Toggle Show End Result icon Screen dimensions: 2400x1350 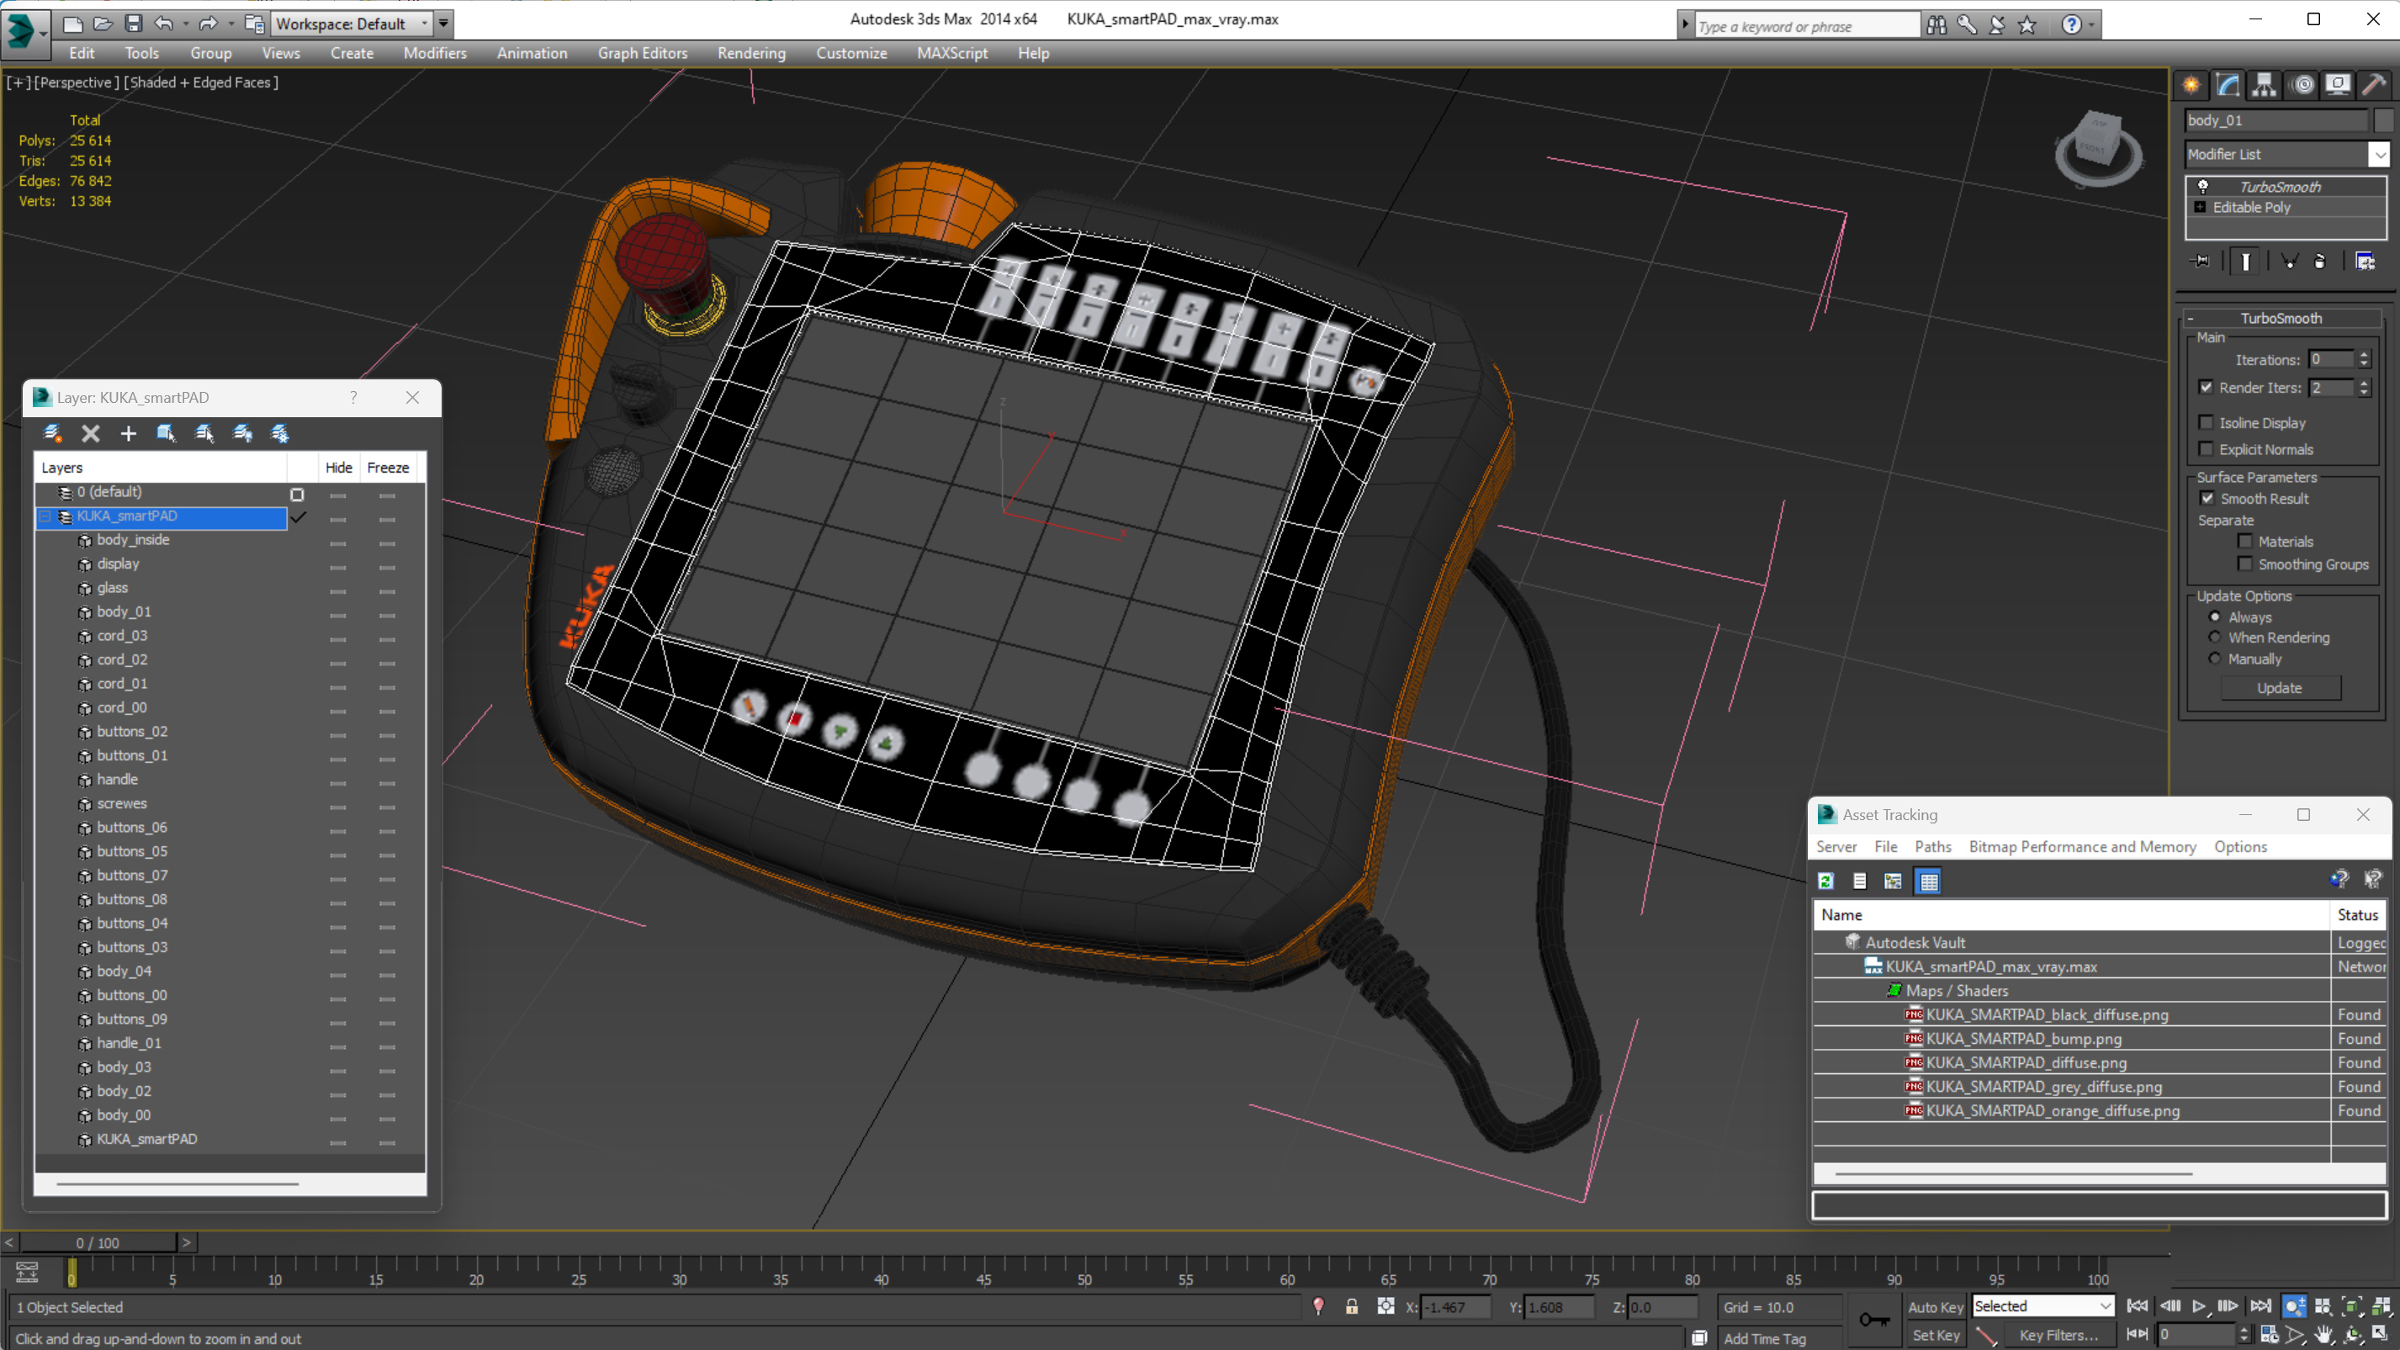(x=2245, y=261)
